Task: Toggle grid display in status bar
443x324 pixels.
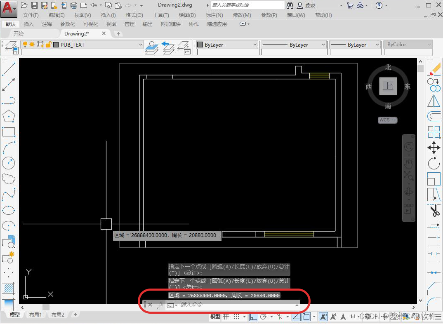Action: [226, 317]
